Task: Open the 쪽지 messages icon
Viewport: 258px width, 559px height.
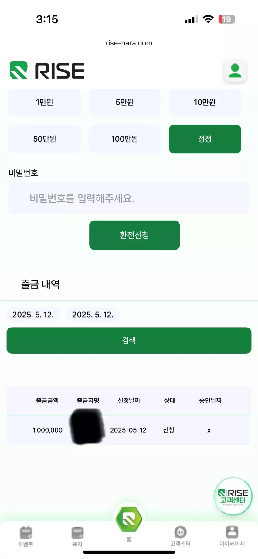Action: pos(77,533)
